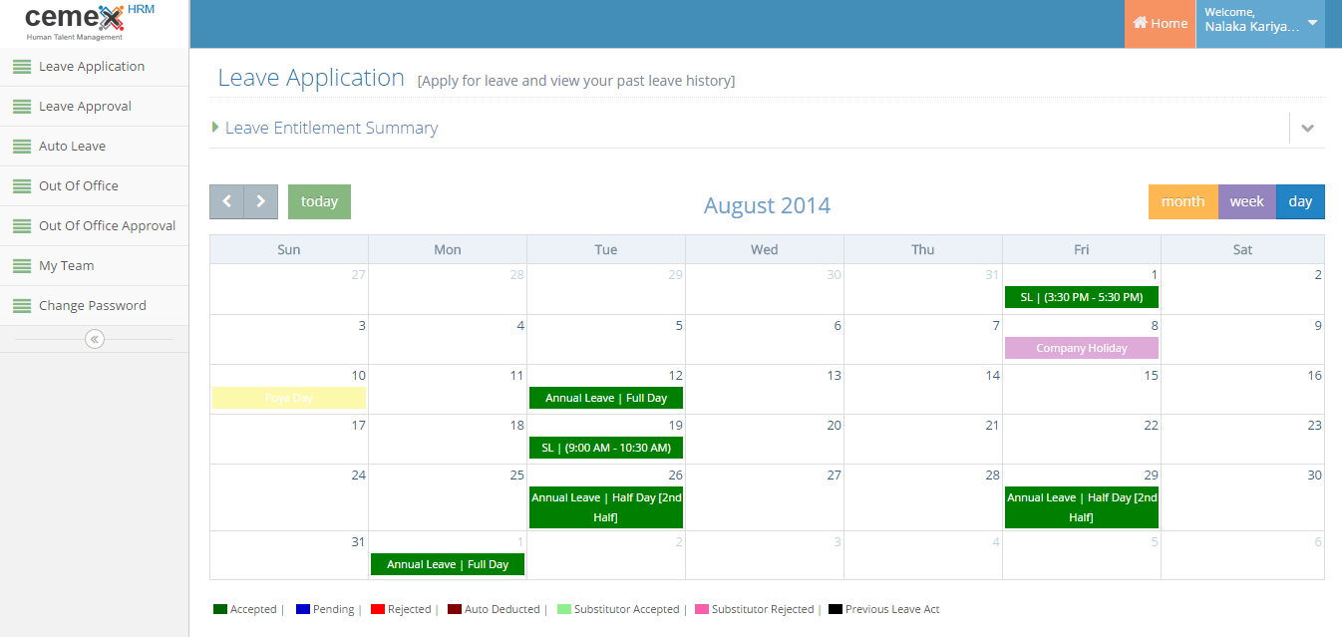Switch calendar to day view
The height and width of the screenshot is (637, 1342).
click(x=1300, y=201)
